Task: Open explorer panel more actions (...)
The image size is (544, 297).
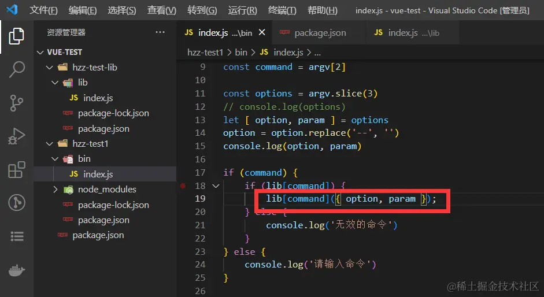Action: coord(160,32)
